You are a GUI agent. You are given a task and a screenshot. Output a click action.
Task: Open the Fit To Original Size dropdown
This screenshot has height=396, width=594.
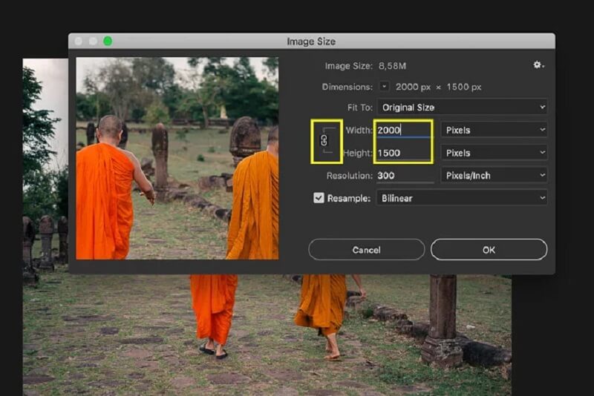pyautogui.click(x=462, y=108)
